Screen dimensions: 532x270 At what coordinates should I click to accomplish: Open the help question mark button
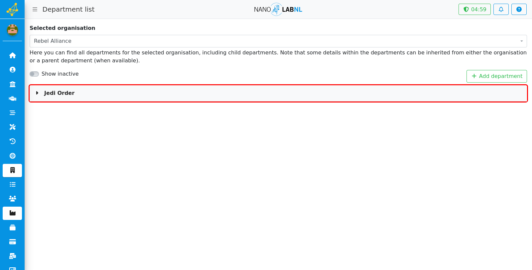pyautogui.click(x=519, y=9)
